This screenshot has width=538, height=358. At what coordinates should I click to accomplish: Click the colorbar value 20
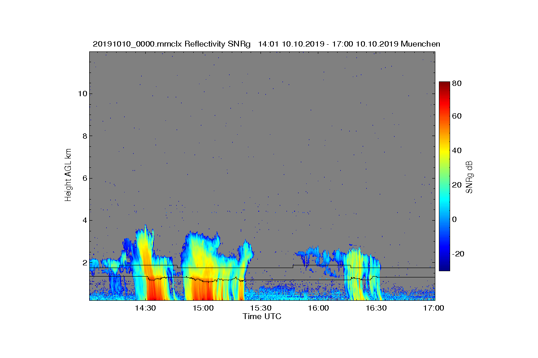click(457, 185)
